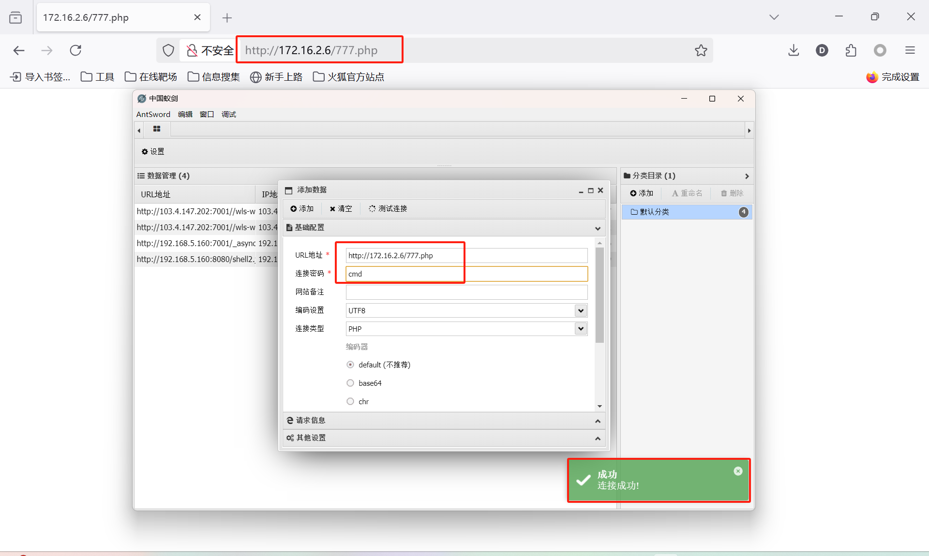Click the dialog scrollbar down arrow
The height and width of the screenshot is (556, 929).
point(600,406)
